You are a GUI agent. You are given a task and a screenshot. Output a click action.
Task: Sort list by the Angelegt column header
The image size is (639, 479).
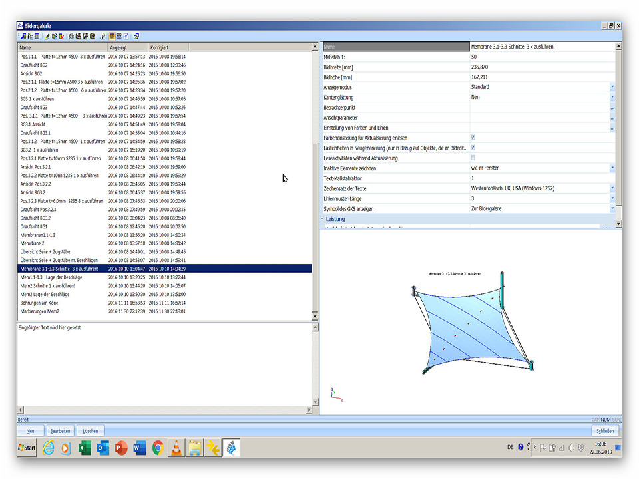tap(126, 48)
